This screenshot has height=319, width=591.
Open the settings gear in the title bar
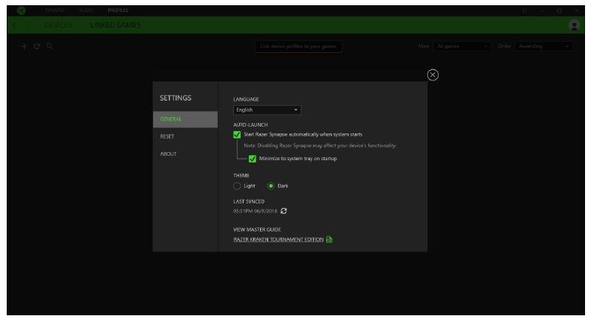click(x=525, y=10)
